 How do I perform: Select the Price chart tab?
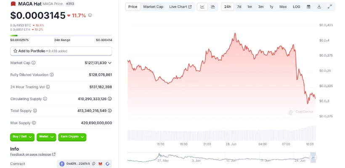pyautogui.click(x=133, y=7)
